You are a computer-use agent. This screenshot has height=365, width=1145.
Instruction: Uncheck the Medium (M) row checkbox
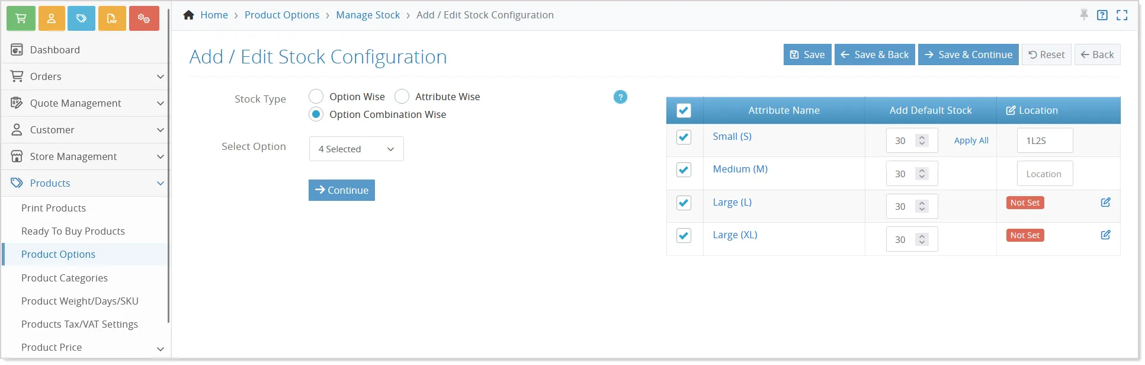point(684,170)
